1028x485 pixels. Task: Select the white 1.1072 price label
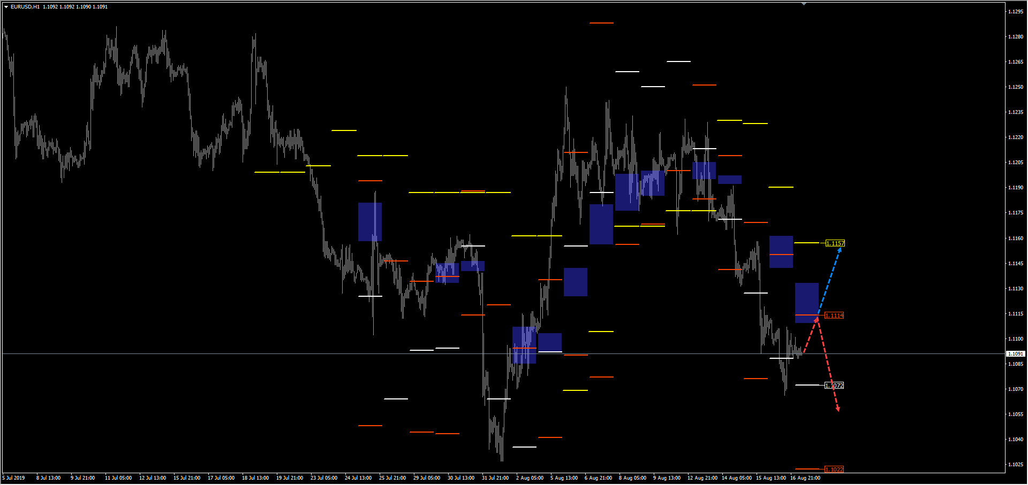[834, 386]
